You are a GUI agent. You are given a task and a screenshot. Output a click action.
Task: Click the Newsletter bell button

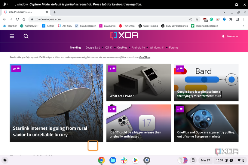pyautogui.click(x=230, y=36)
